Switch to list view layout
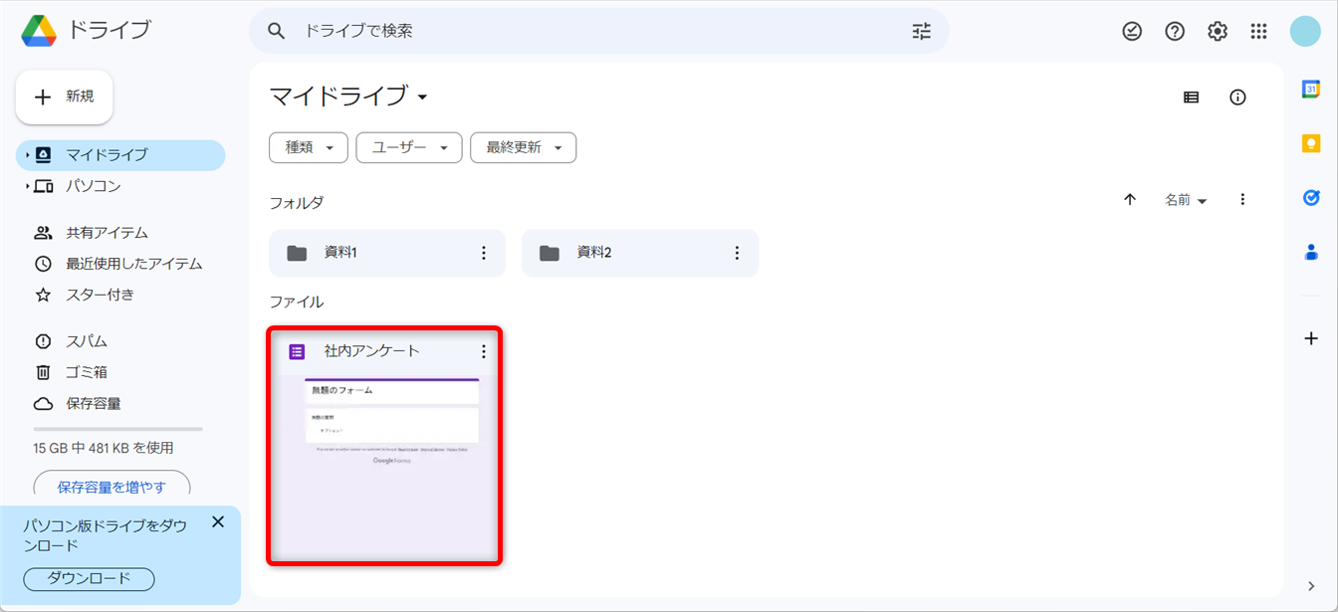The image size is (1338, 612). click(1191, 97)
